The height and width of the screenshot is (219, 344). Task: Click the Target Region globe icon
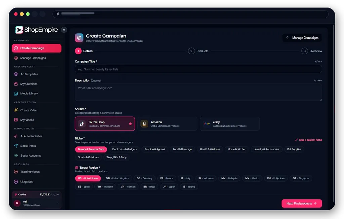point(77,168)
